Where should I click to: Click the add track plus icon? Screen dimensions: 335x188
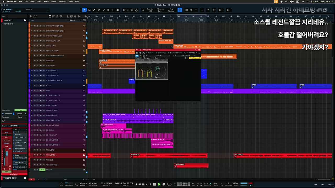86,16
